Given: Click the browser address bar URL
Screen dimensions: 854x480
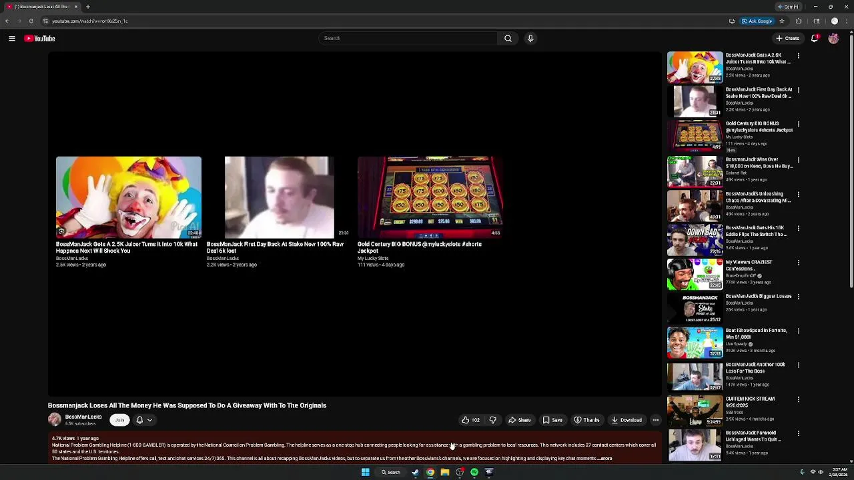Looking at the screenshot, I should coord(89,21).
